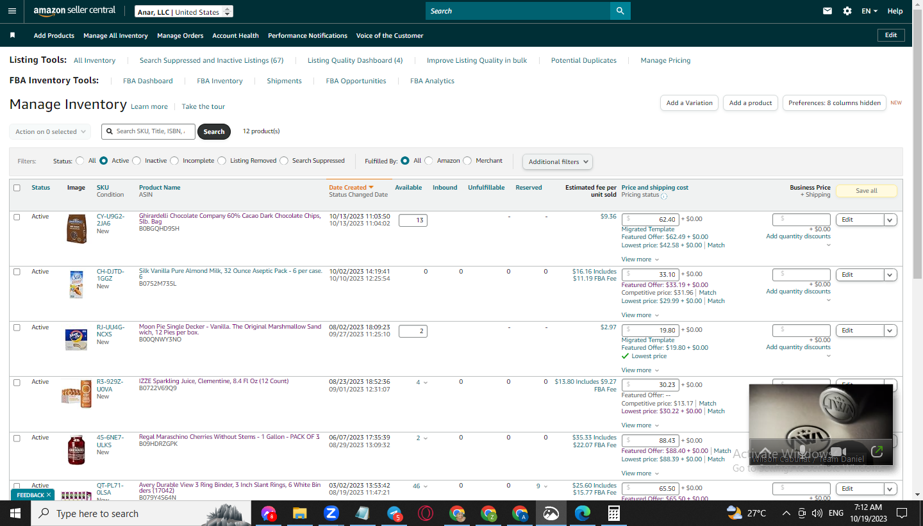Screen dimensions: 923x526
Task: Open Messenger from the taskbar
Action: click(x=268, y=513)
